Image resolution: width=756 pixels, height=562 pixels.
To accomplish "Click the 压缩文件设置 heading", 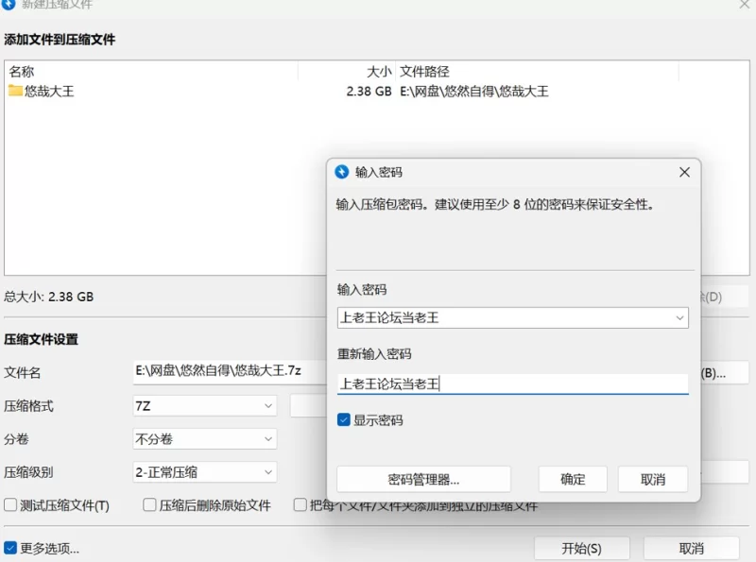I will pos(41,339).
